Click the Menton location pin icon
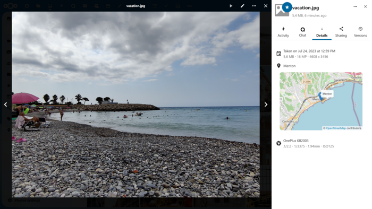 click(x=279, y=66)
